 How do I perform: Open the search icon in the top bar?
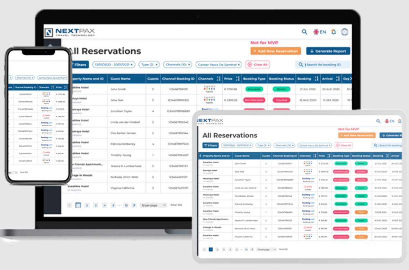point(304,32)
